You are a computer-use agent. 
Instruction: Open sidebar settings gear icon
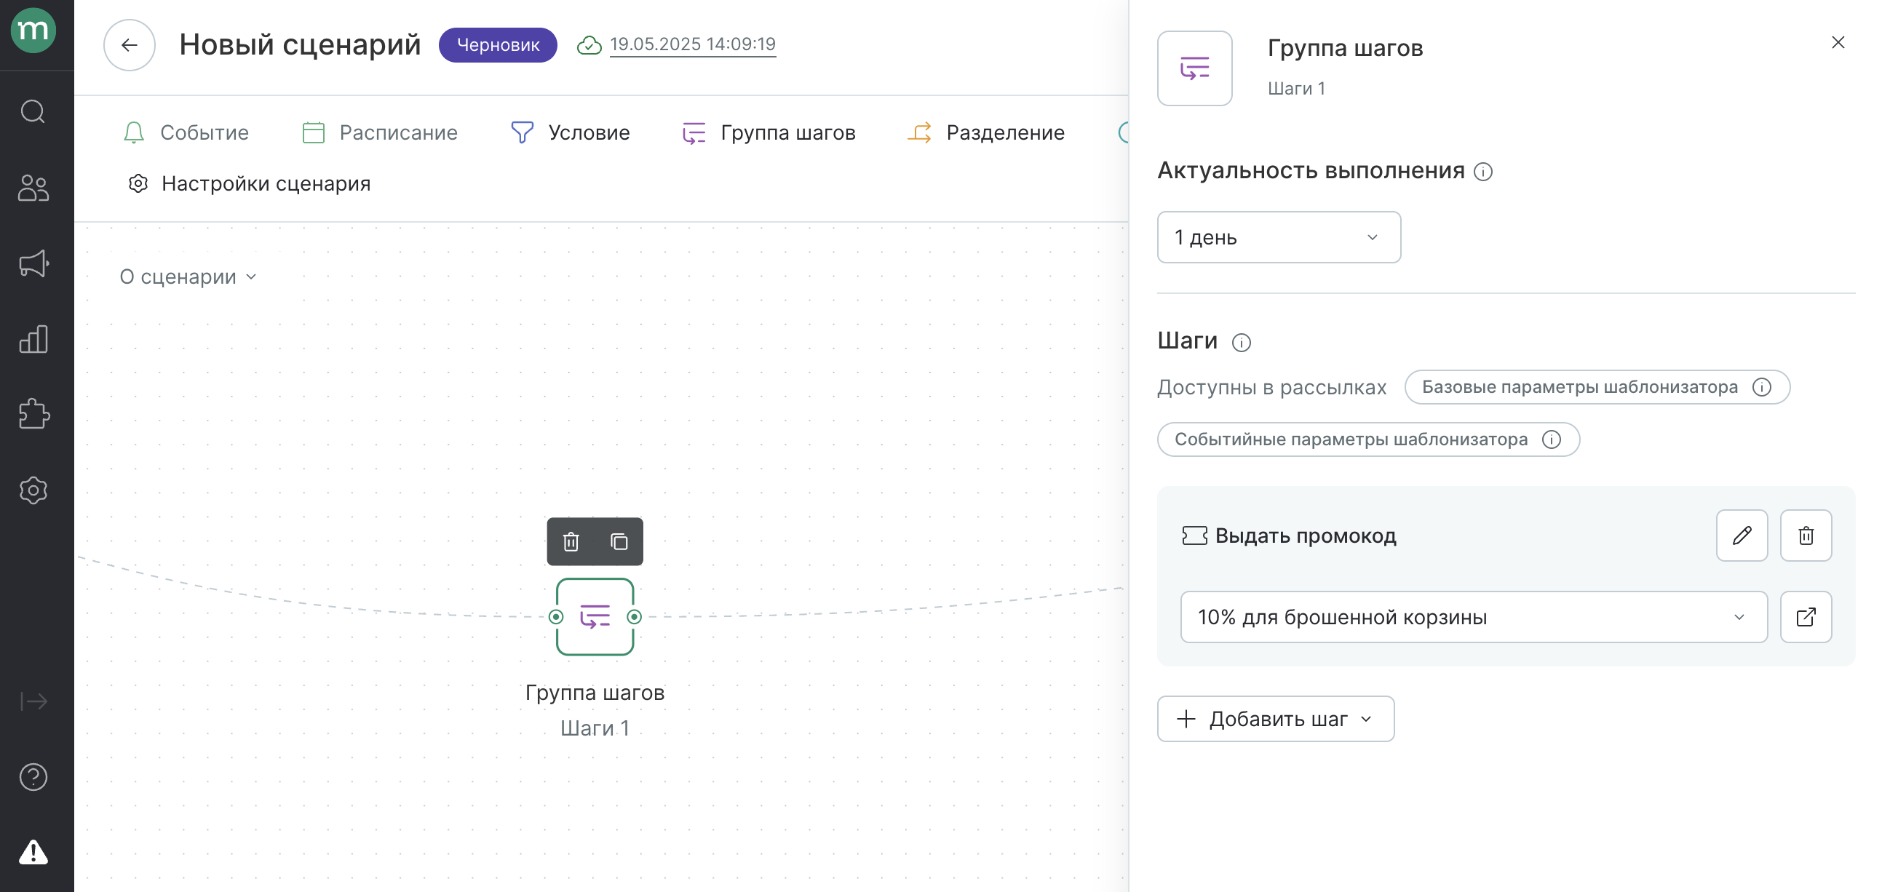pos(33,490)
